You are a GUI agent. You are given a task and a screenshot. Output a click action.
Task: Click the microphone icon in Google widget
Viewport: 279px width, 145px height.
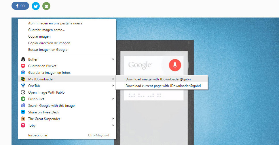174,65
